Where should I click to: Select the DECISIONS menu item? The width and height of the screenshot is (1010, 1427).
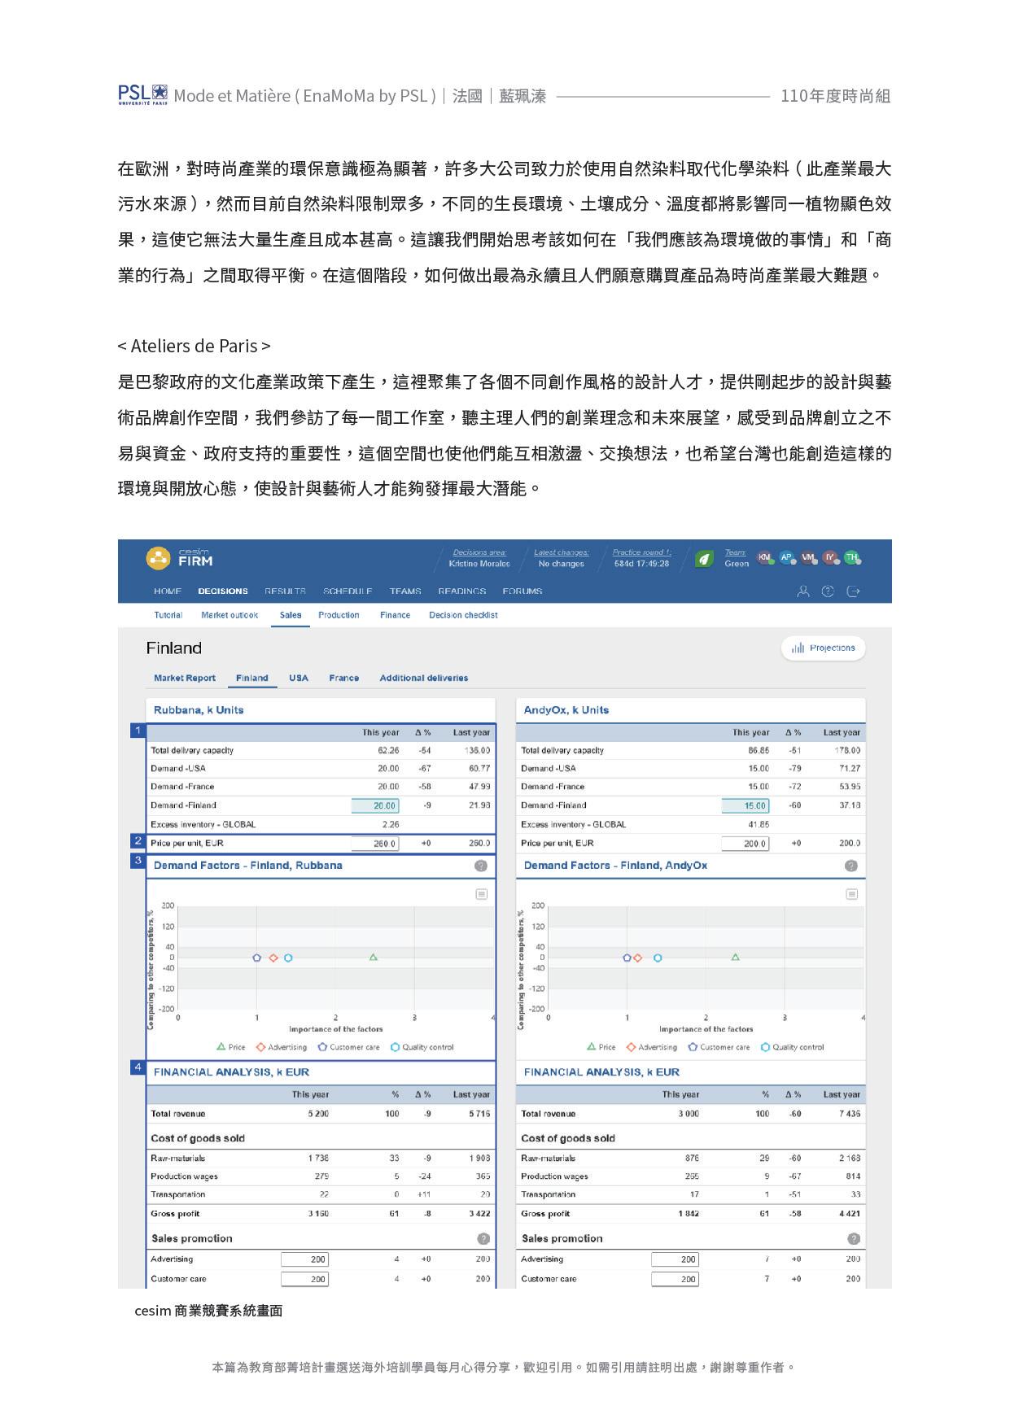223,591
